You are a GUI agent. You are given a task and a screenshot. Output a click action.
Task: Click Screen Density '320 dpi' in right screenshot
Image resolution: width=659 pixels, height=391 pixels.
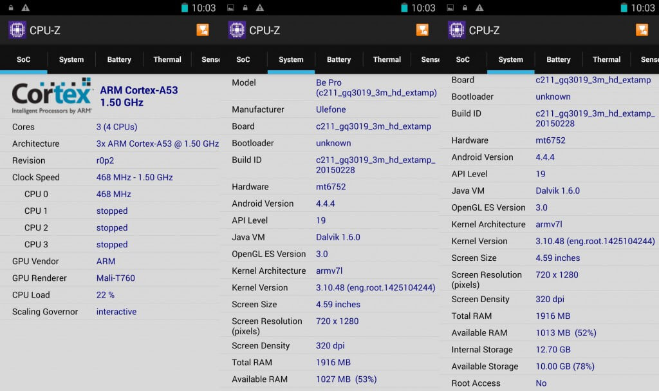550,300
